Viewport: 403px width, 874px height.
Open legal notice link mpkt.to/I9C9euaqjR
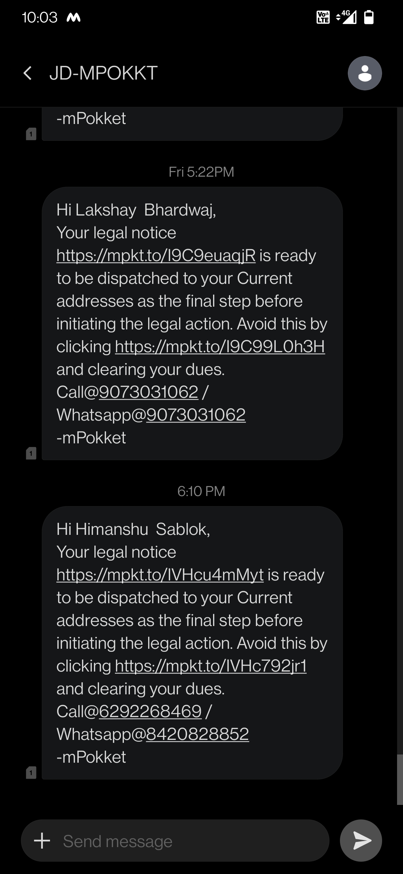click(156, 256)
